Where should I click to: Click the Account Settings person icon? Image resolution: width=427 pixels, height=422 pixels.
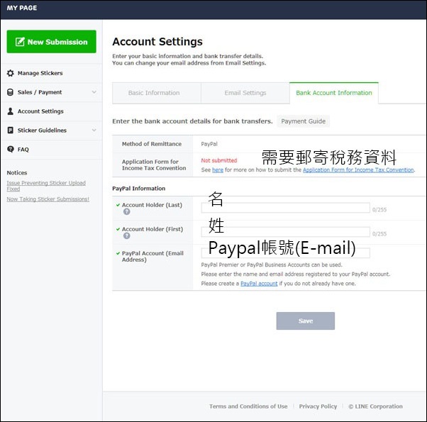click(11, 111)
